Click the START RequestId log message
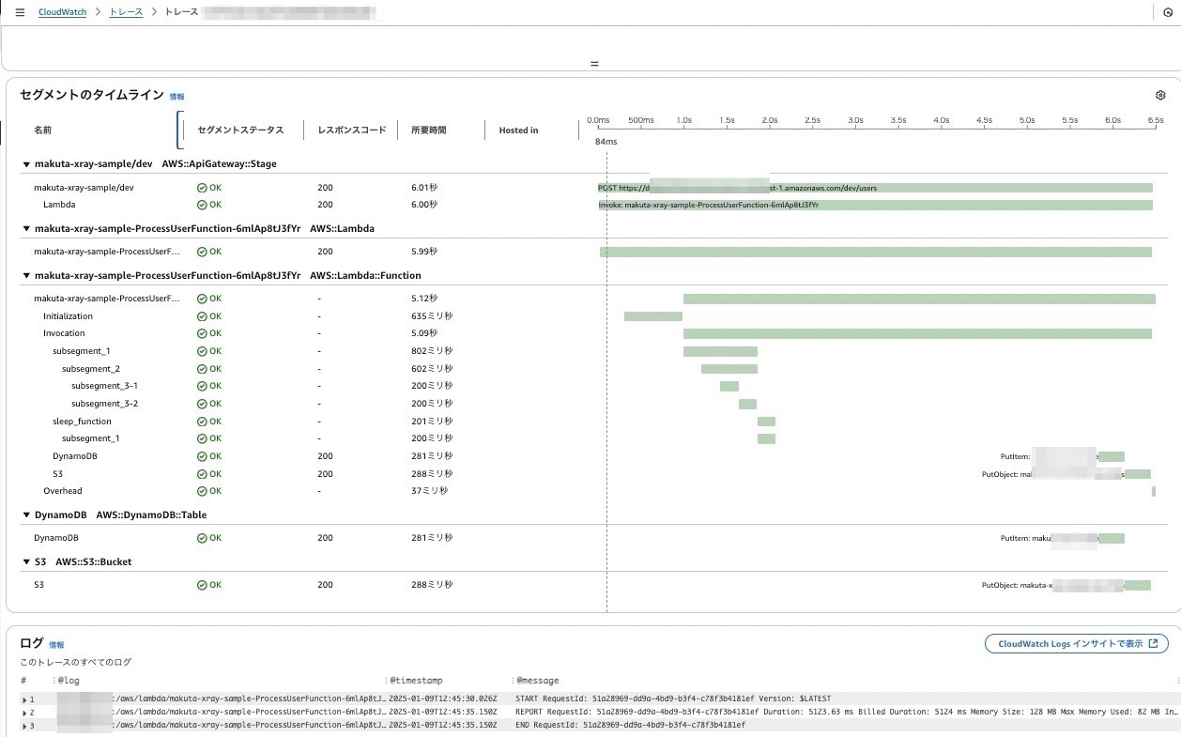The height and width of the screenshot is (737, 1181). [673, 699]
